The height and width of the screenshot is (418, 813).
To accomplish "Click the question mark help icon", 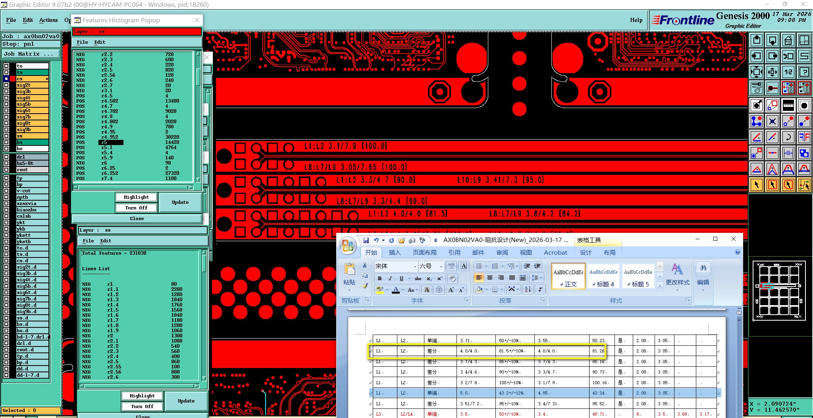I will point(804,72).
